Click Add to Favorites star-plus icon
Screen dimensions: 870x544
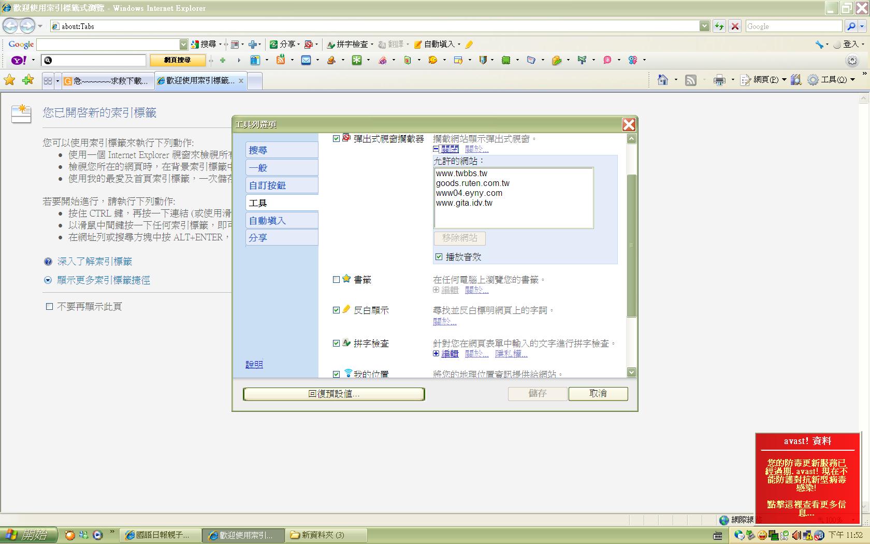(28, 80)
